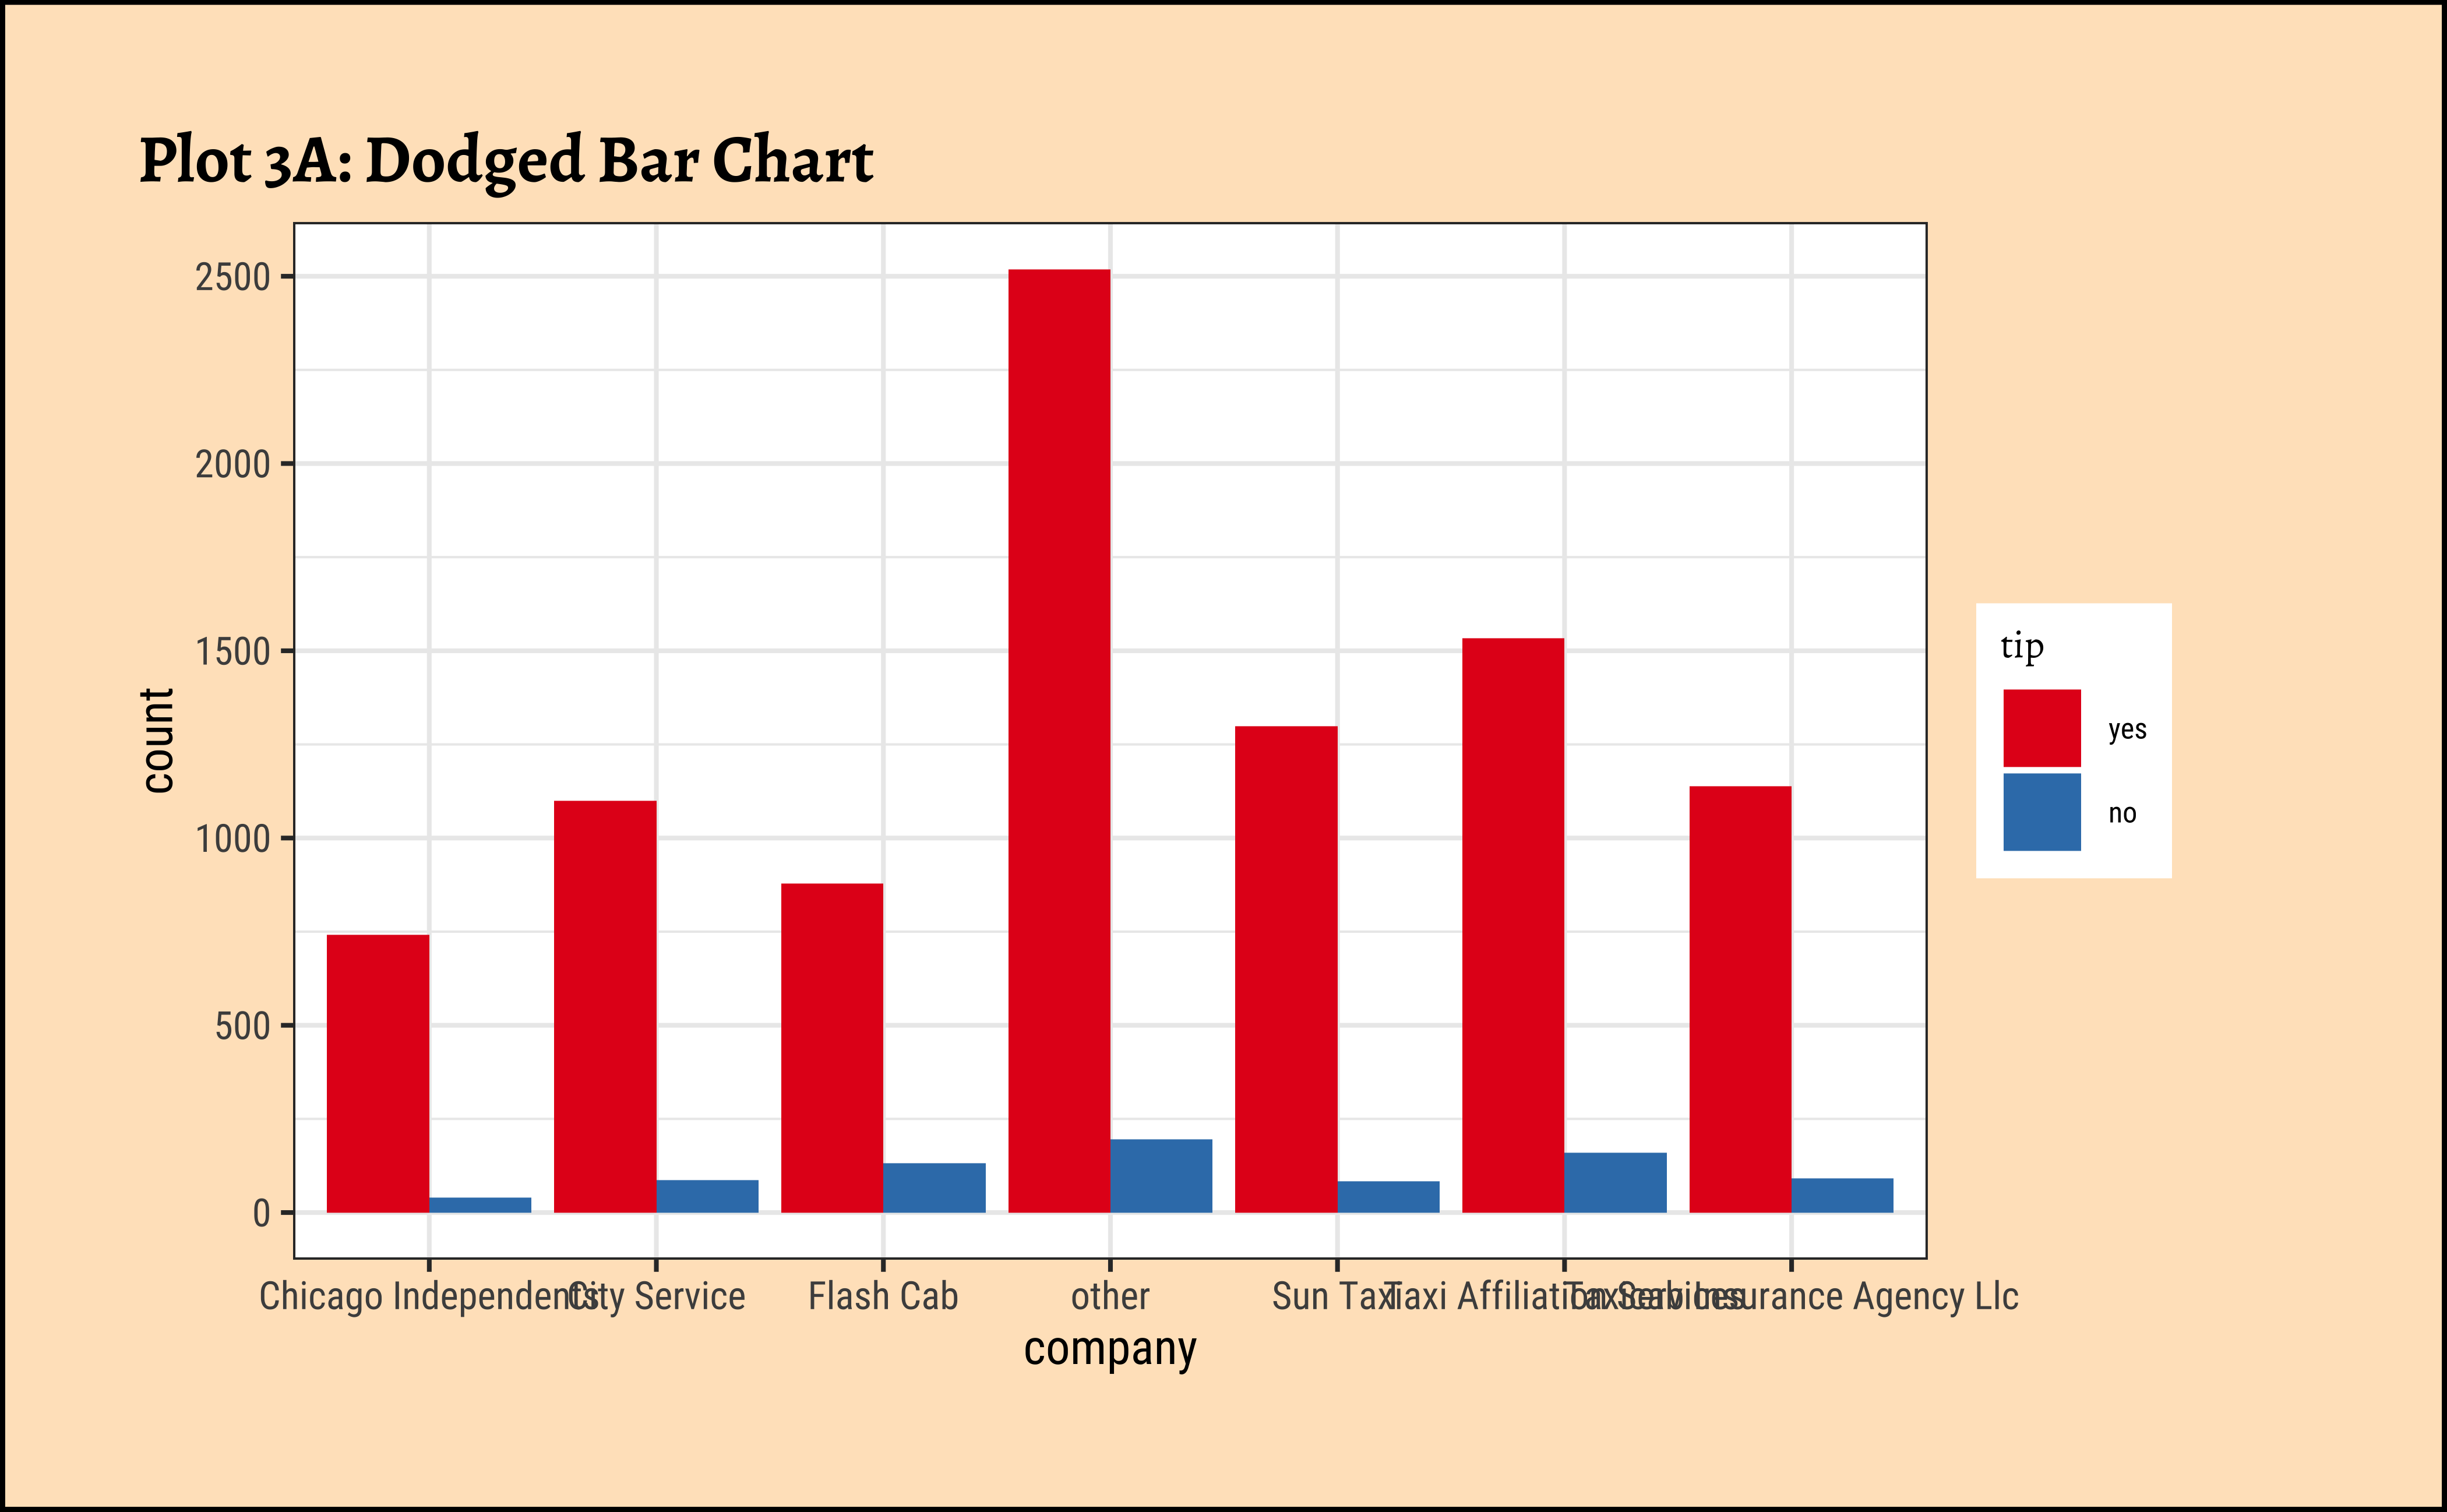The width and height of the screenshot is (2447, 1512).
Task: Click the red bar for Flash Cab
Action: 831,1048
